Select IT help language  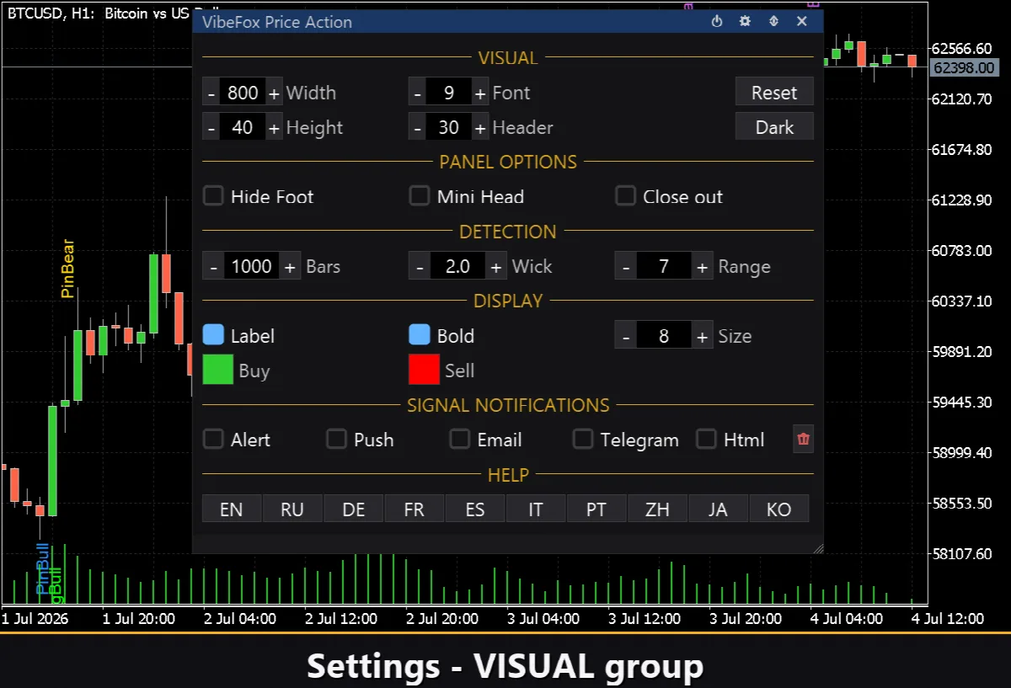tap(536, 509)
